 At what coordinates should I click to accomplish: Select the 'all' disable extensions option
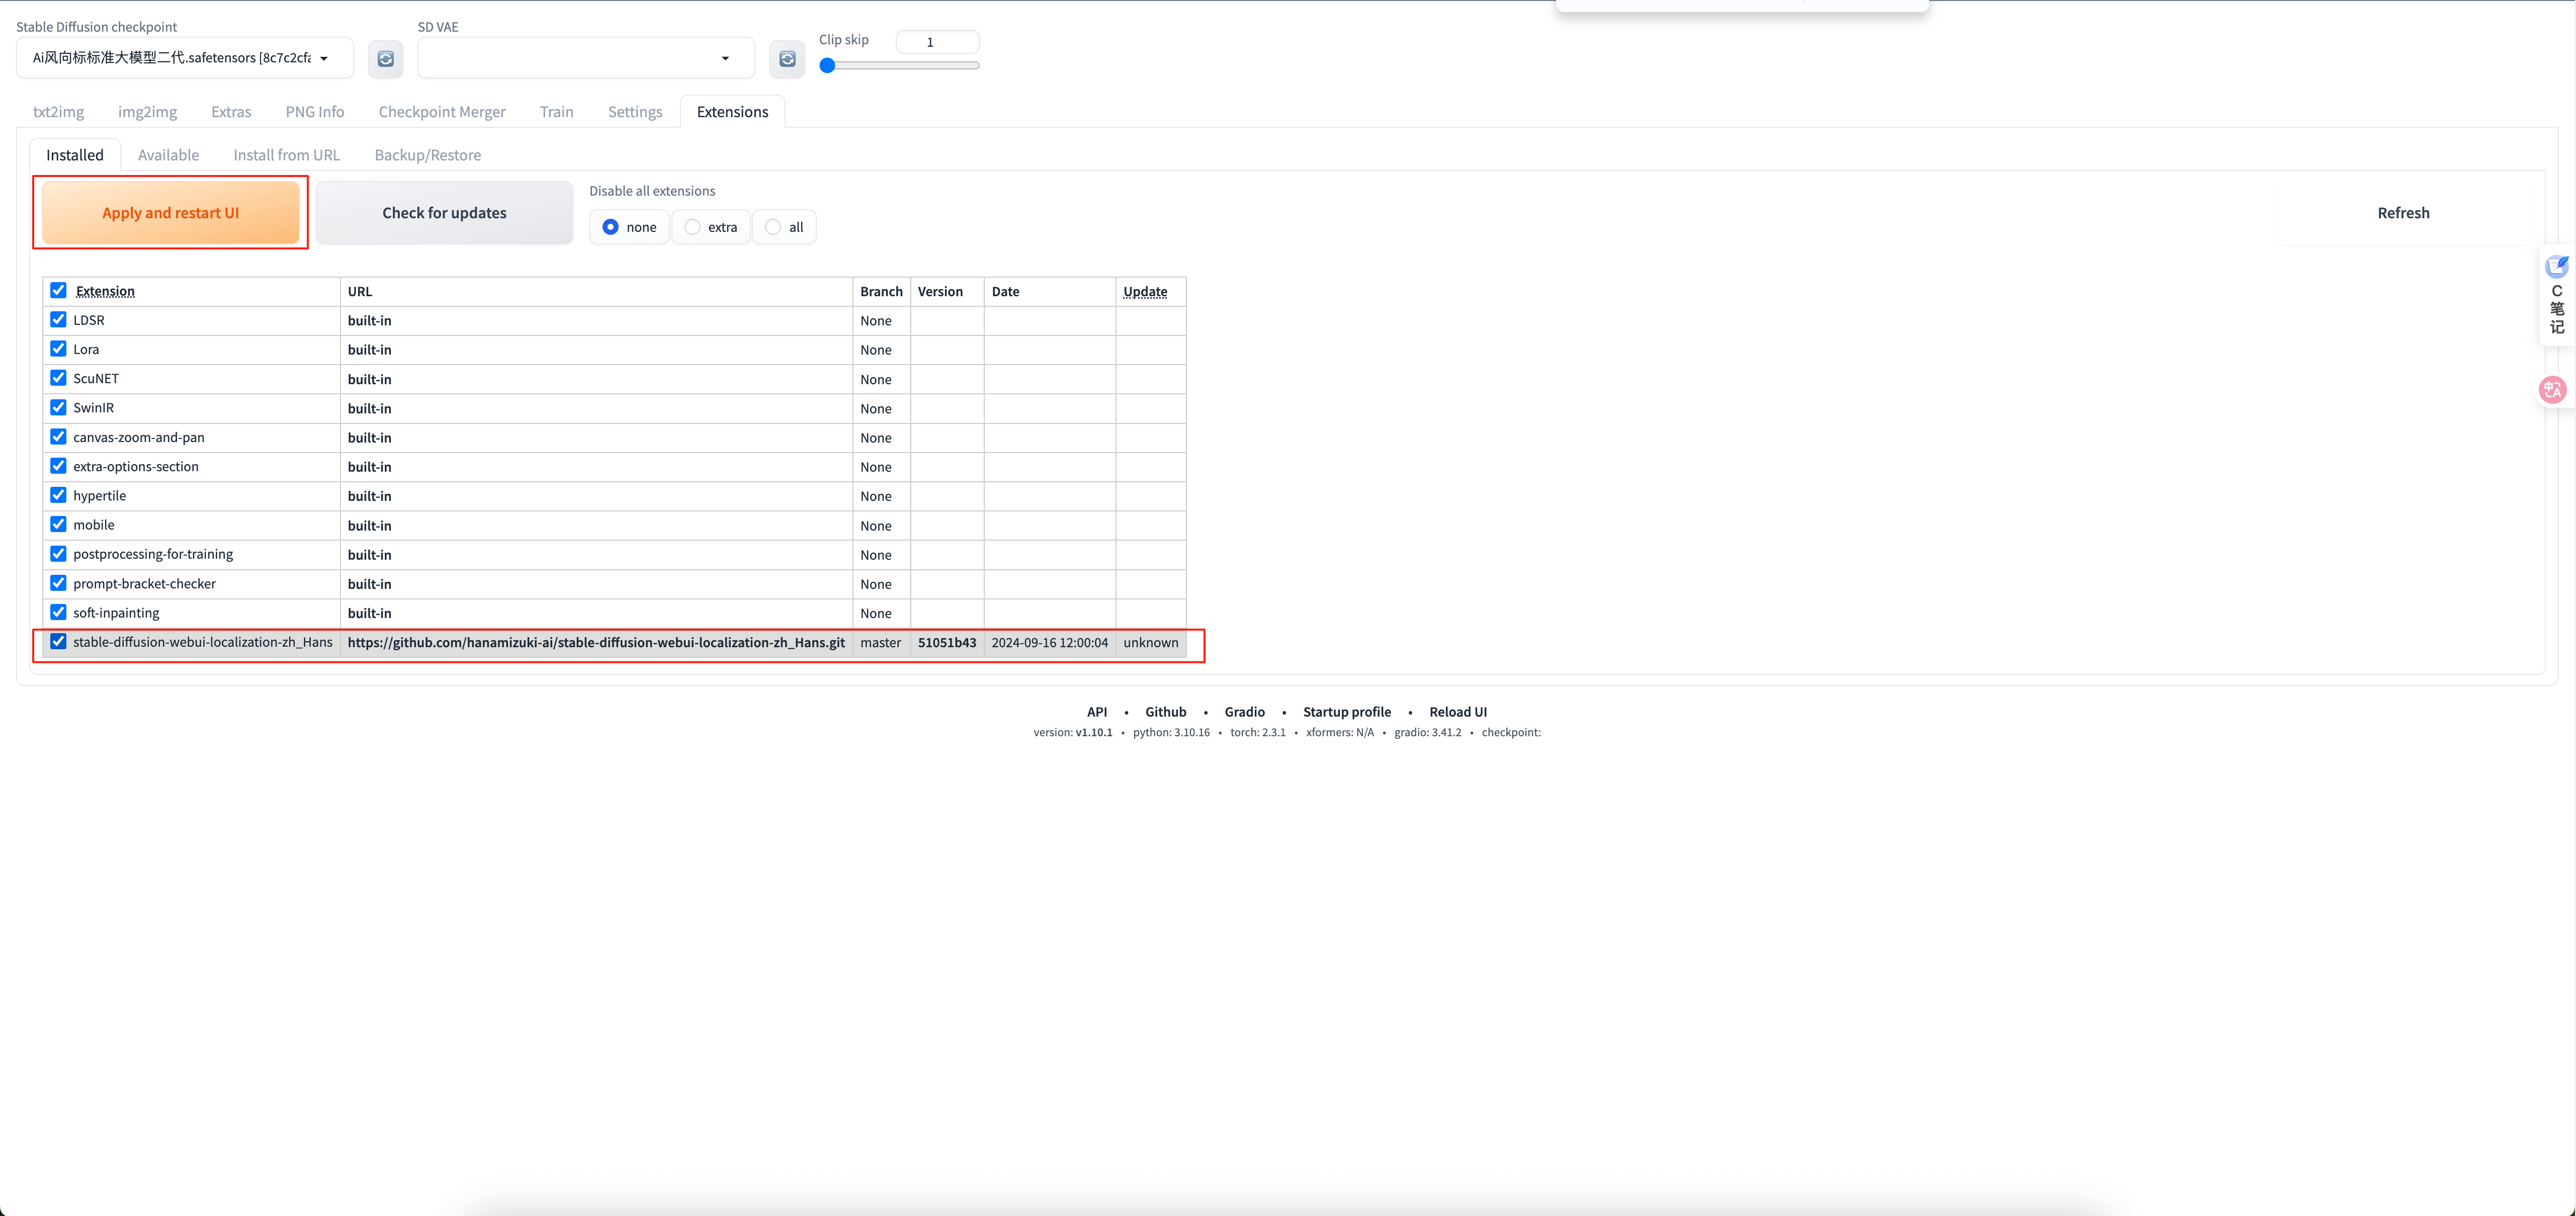773,227
